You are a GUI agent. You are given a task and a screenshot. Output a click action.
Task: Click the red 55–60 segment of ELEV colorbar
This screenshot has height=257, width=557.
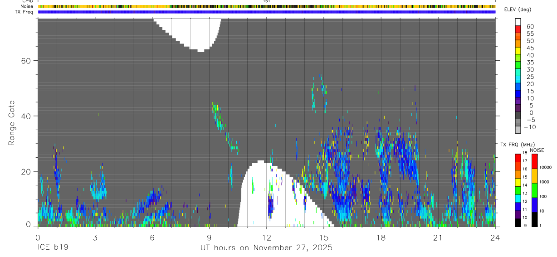click(518, 30)
